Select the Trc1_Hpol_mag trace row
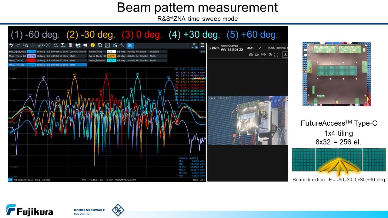The height and width of the screenshot is (218, 388). point(48,52)
